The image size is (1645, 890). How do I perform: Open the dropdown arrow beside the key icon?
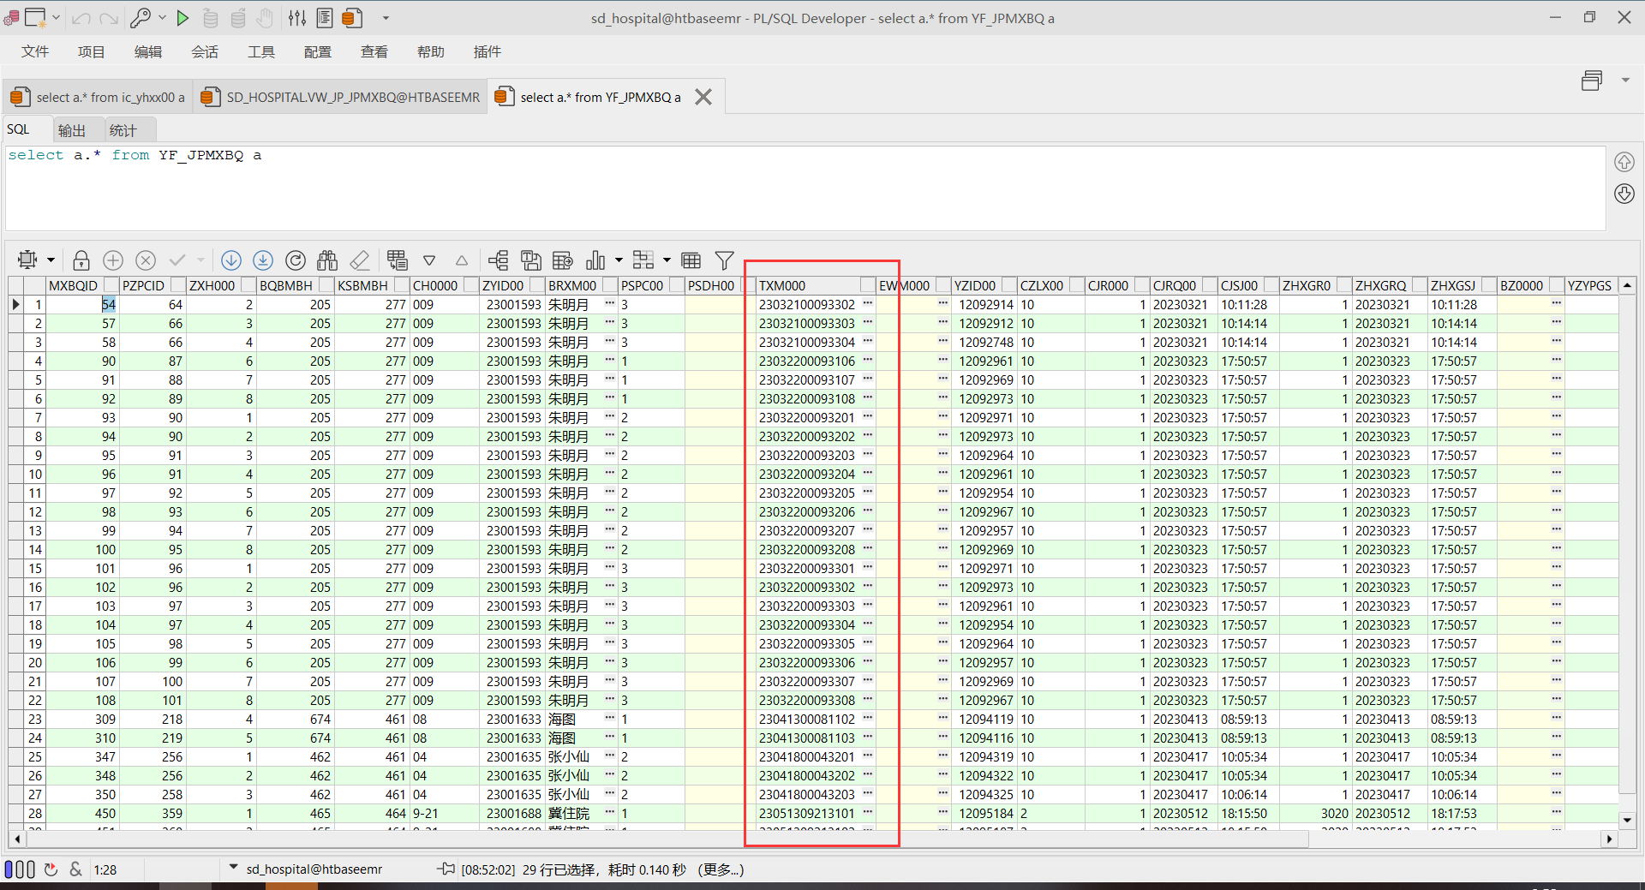[x=162, y=18]
